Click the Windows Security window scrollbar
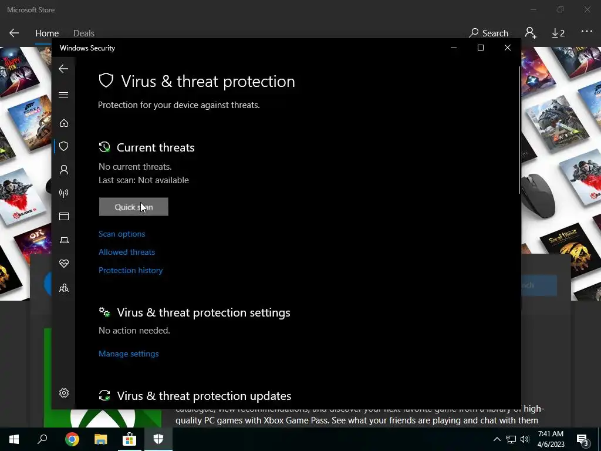Image resolution: width=601 pixels, height=451 pixels. (x=519, y=130)
